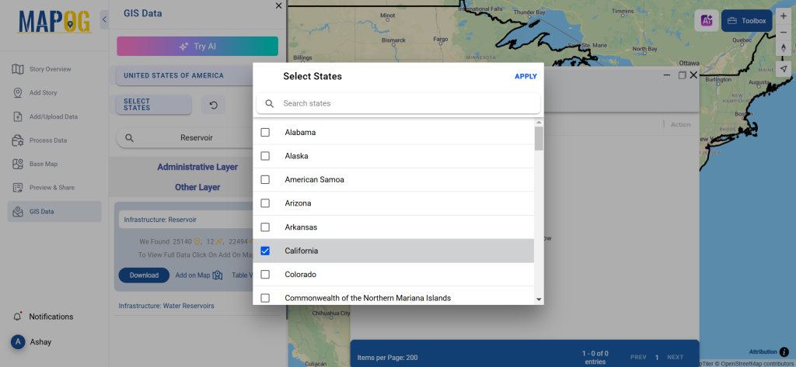Viewport: 796px width, 367px height.
Task: Click the map zoom in plus icon
Action: click(x=783, y=16)
